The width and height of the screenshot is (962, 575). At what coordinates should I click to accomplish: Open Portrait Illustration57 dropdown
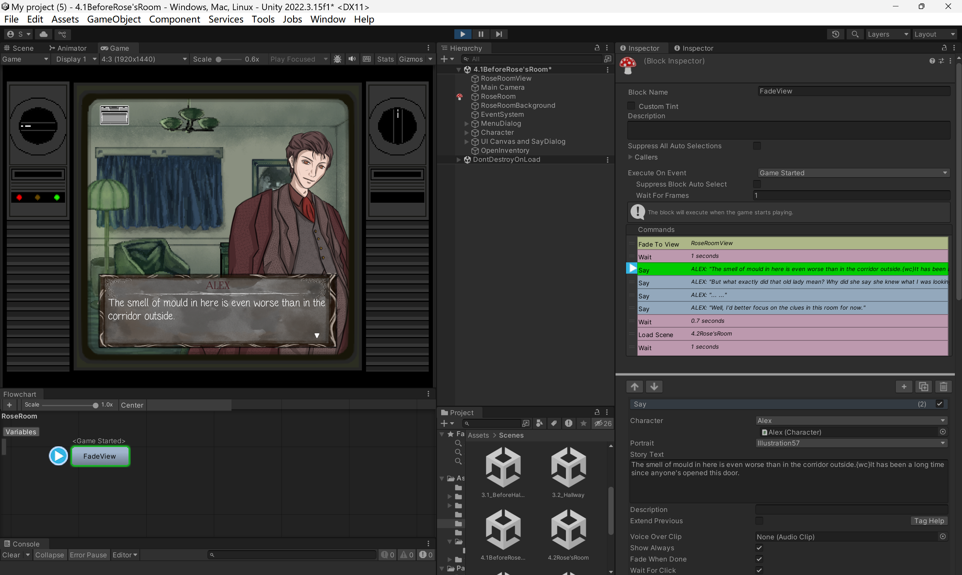click(x=852, y=443)
